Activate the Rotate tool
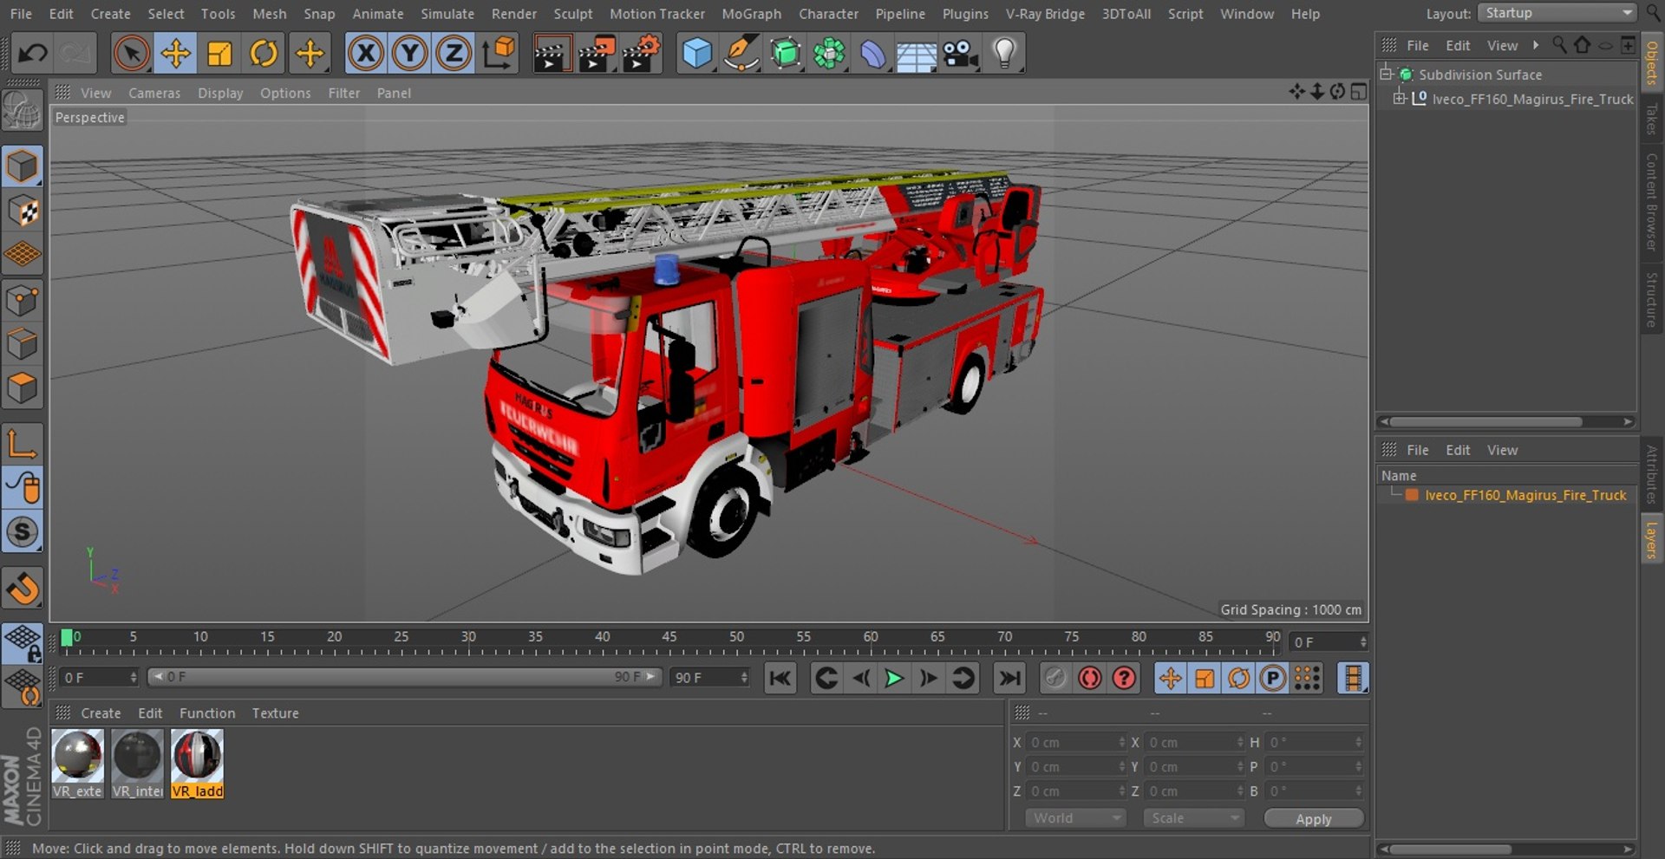1665x859 pixels. click(264, 54)
